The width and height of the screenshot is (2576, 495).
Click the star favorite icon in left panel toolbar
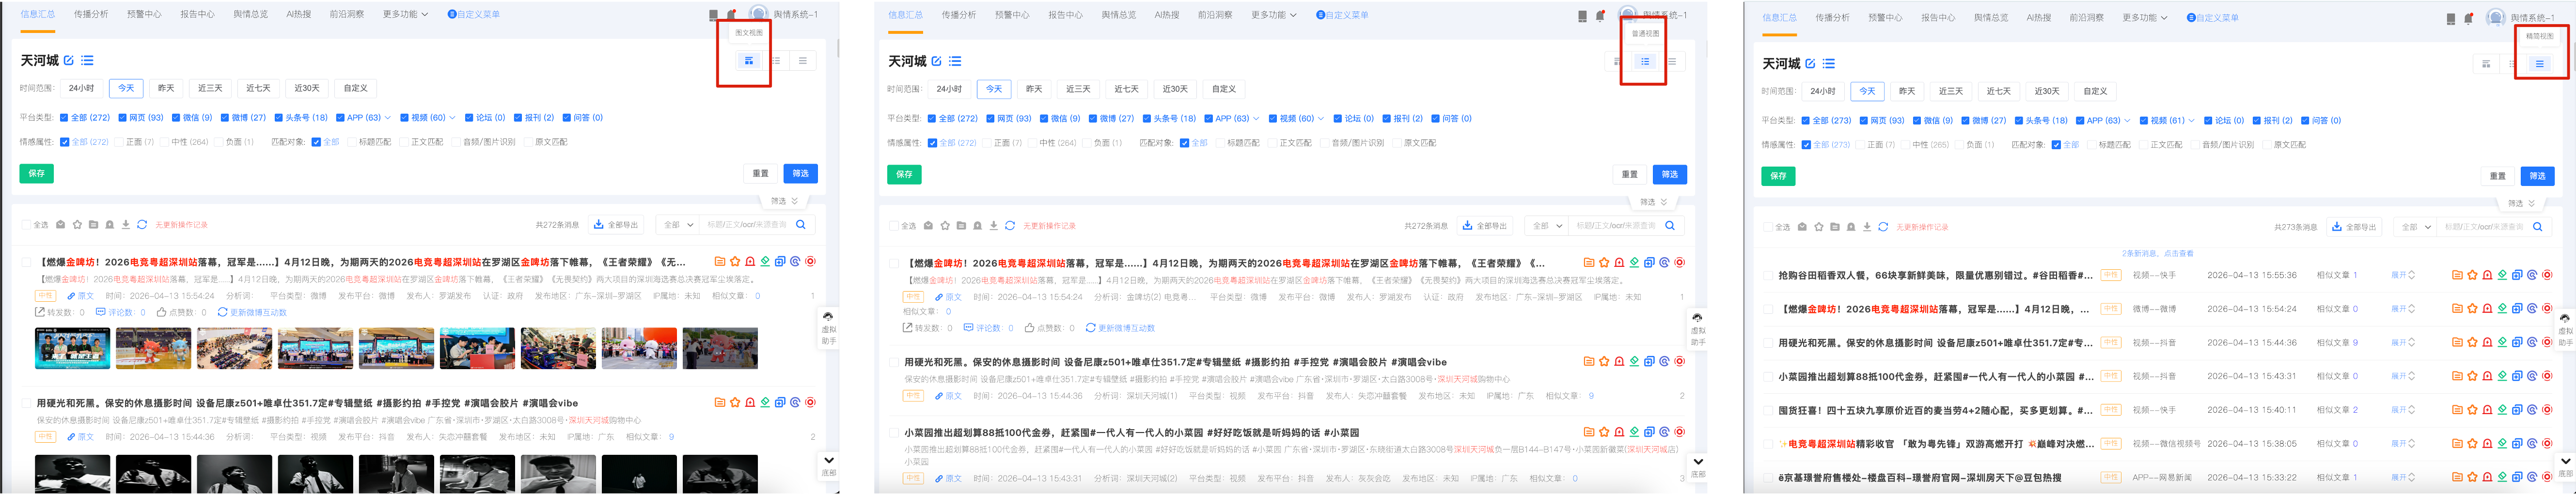point(77,225)
